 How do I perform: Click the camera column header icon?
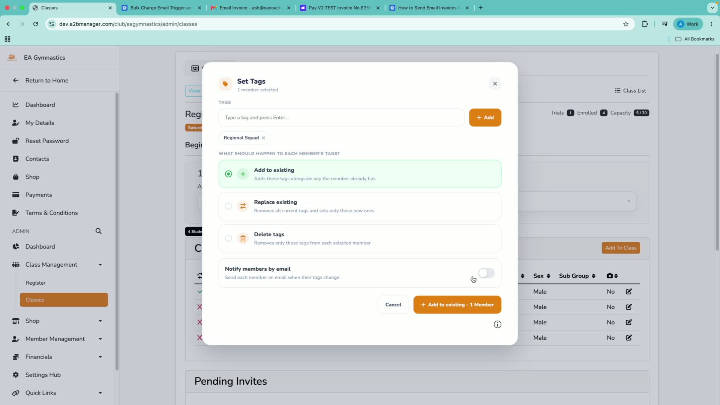coord(610,276)
